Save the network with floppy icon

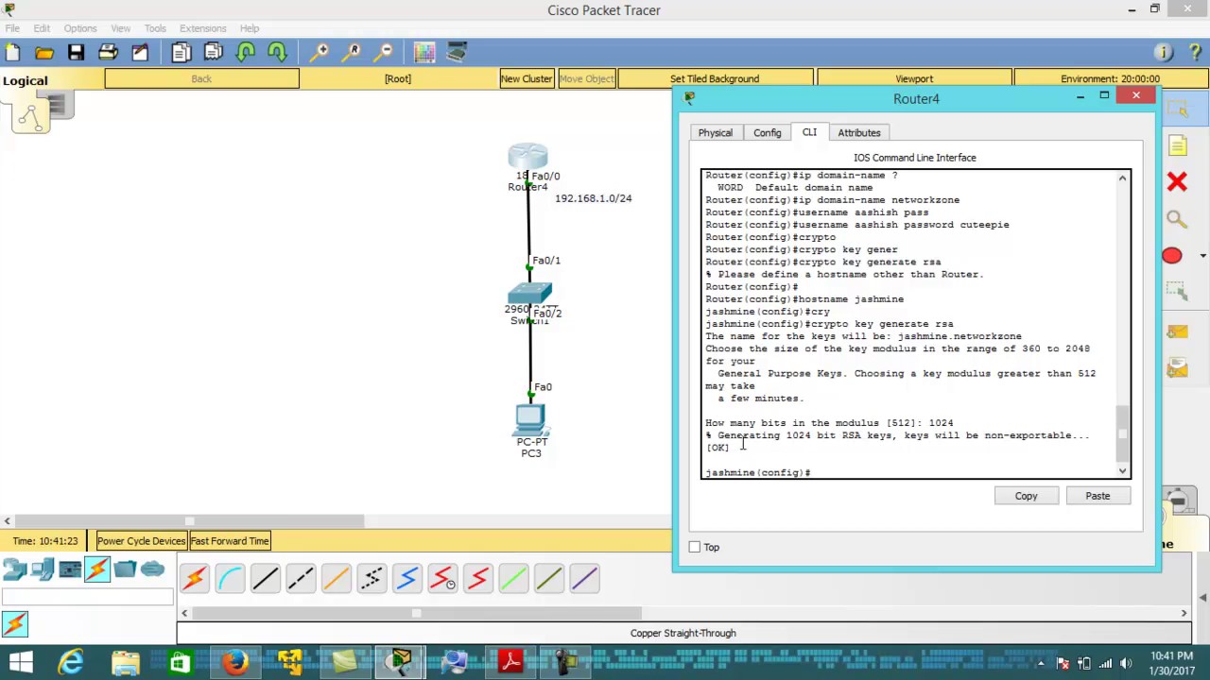coord(76,52)
